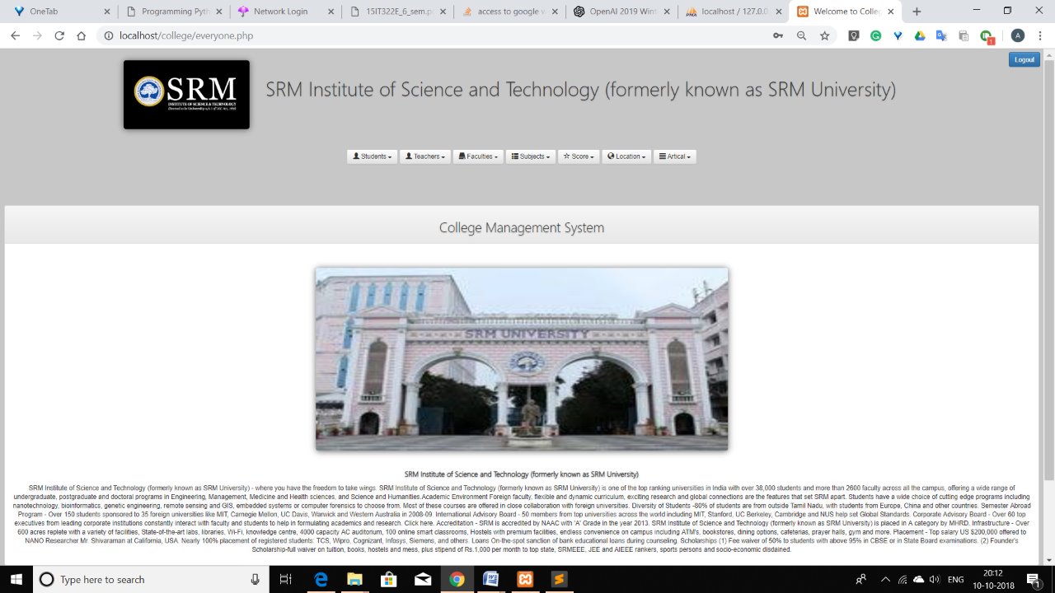Click the Google Drive extension icon
This screenshot has height=593, width=1055.
tap(921, 35)
